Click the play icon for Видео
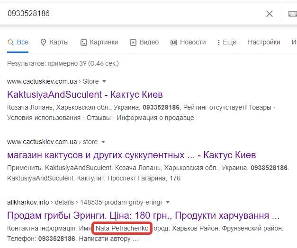This screenshot has height=248, width=297. click(133, 43)
